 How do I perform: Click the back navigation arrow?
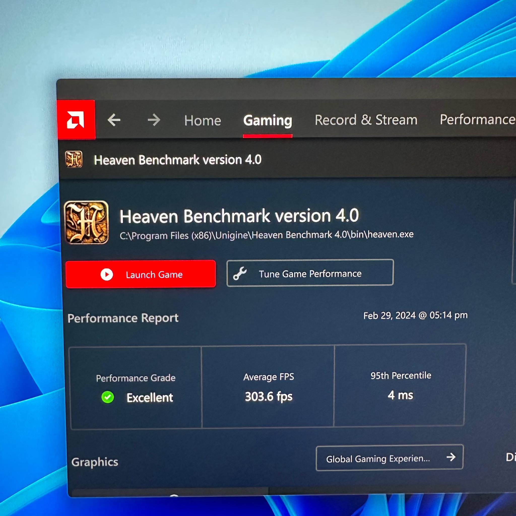coord(114,120)
